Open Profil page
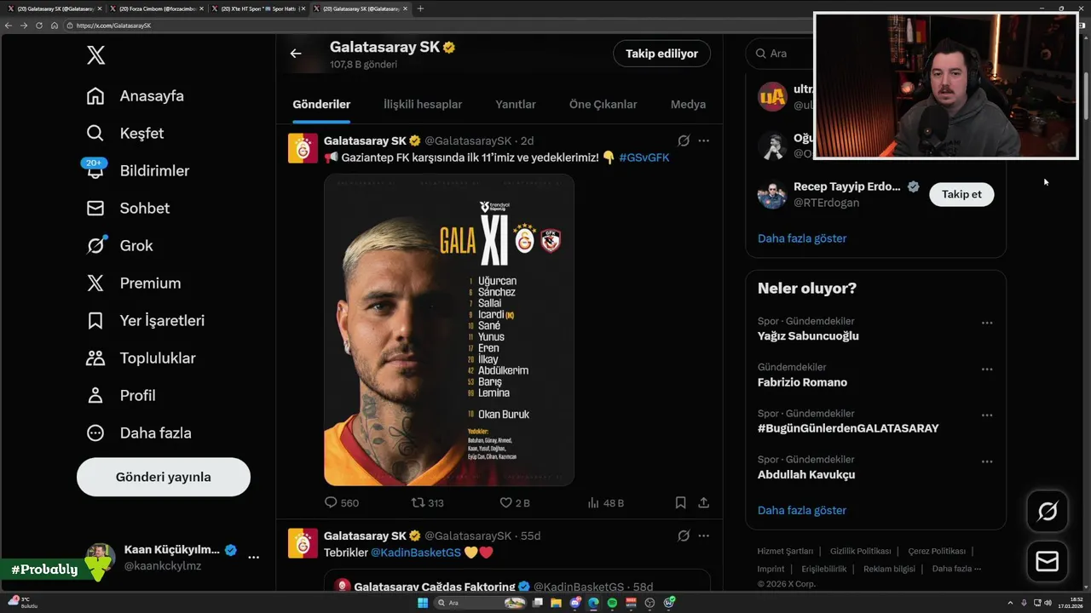Viewport: 1091px width, 613px height. click(121, 396)
